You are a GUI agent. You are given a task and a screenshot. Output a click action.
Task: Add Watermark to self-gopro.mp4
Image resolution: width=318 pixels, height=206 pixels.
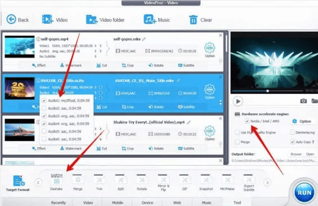click(x=71, y=65)
